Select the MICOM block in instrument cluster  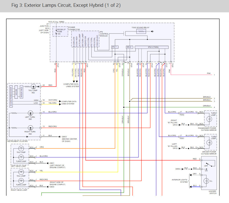coord(16,92)
